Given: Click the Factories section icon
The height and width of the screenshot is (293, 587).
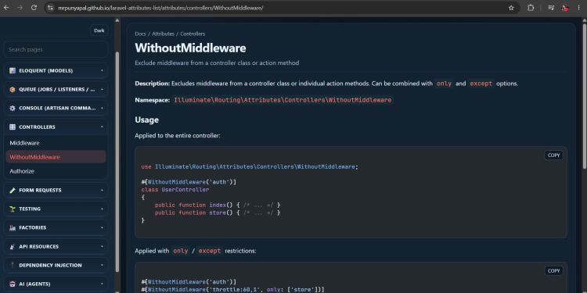Looking at the screenshot, I should pos(13,227).
